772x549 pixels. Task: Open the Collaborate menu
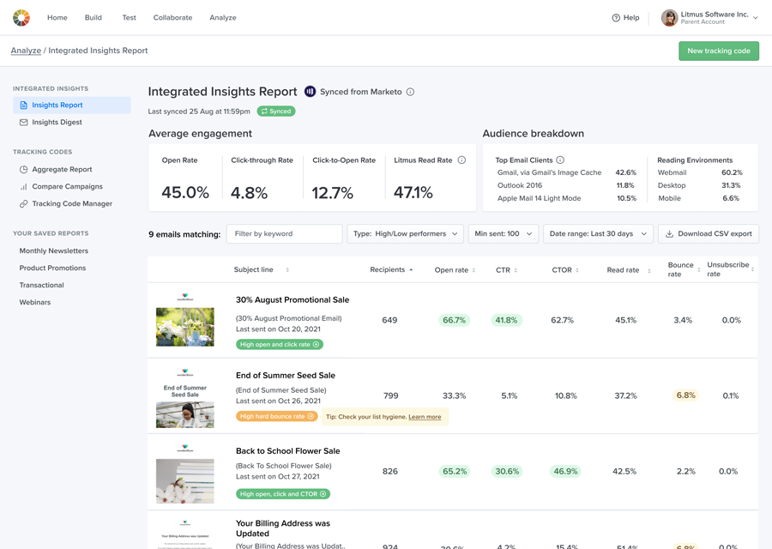[x=172, y=18]
